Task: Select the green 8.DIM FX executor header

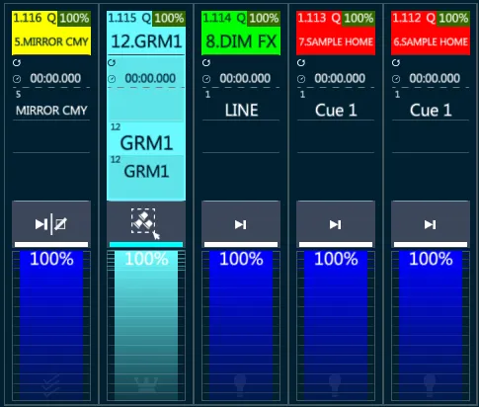Action: click(x=241, y=33)
